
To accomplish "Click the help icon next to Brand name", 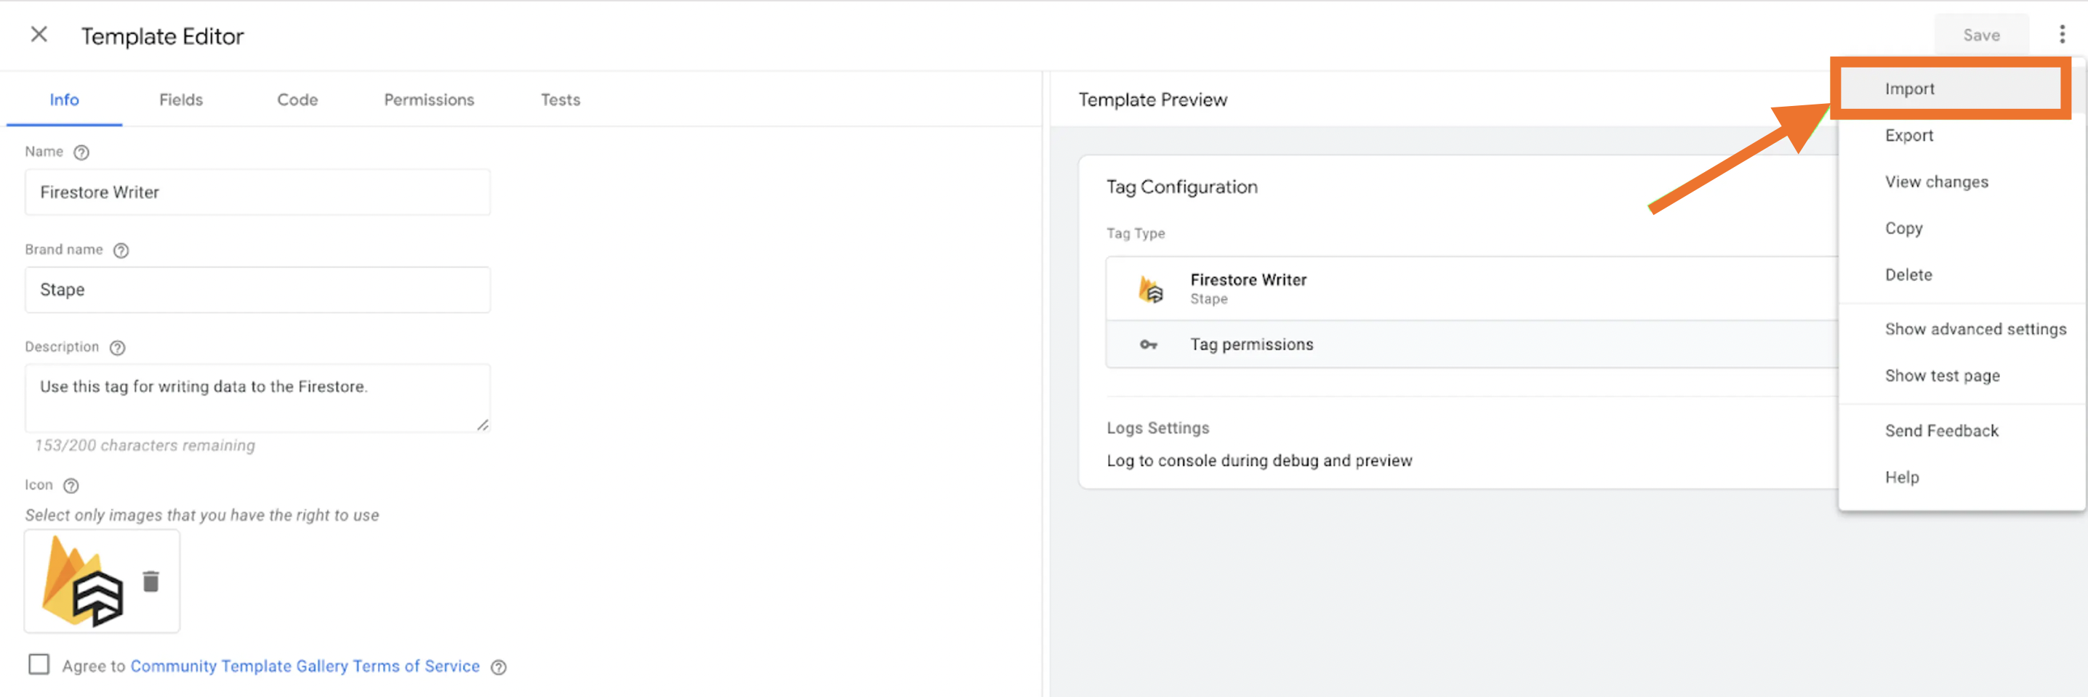I will click(x=121, y=250).
